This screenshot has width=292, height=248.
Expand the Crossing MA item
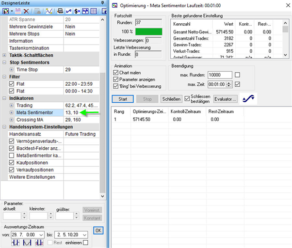coord(12,120)
